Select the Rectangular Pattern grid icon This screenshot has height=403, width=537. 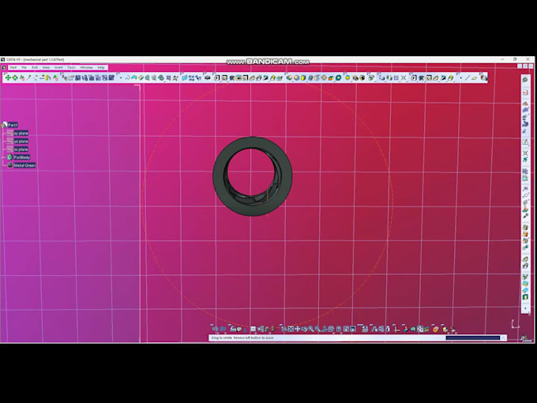[x=396, y=78]
